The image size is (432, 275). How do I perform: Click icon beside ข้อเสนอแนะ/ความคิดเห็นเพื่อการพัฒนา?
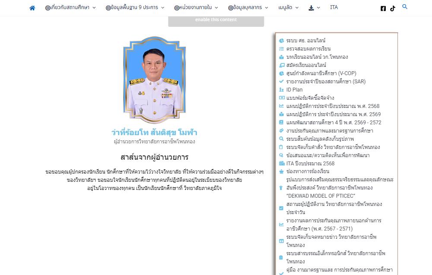[281, 155]
